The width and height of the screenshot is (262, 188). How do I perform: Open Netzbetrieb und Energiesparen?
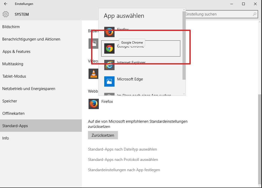pyautogui.click(x=41, y=89)
